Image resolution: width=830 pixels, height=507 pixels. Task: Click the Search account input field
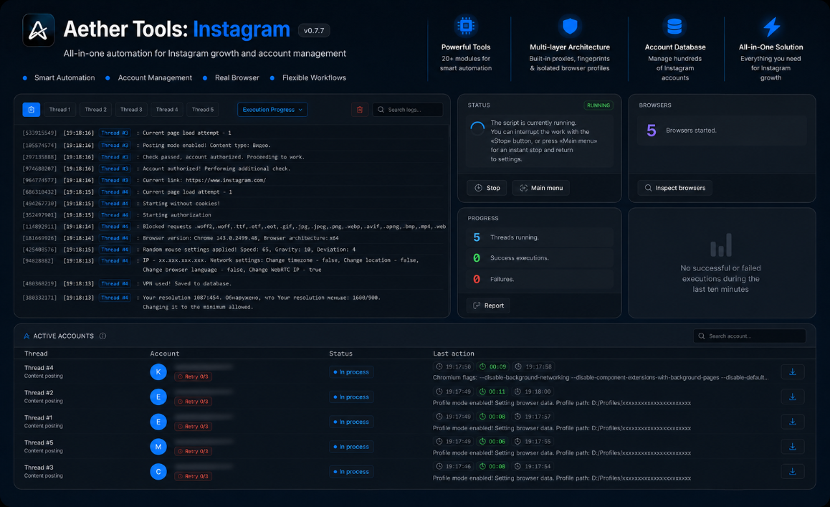coord(750,336)
